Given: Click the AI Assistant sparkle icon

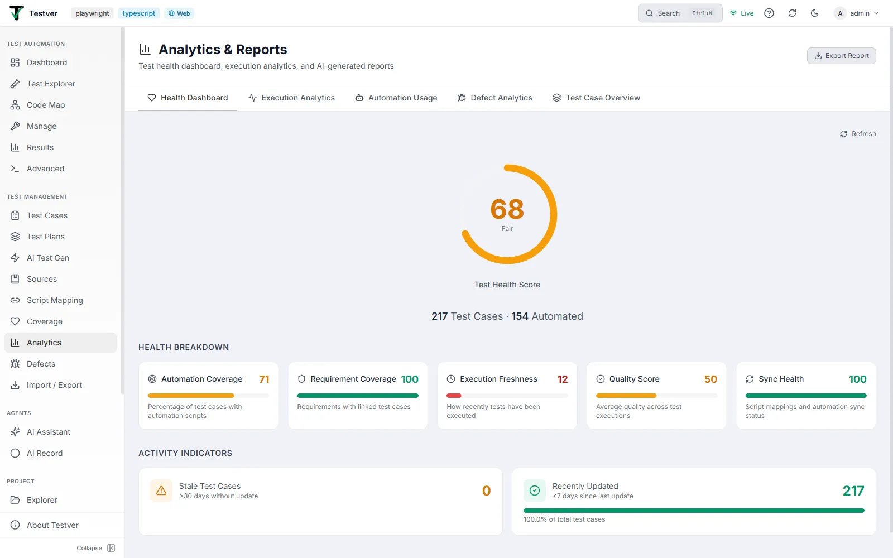Looking at the screenshot, I should coord(15,432).
